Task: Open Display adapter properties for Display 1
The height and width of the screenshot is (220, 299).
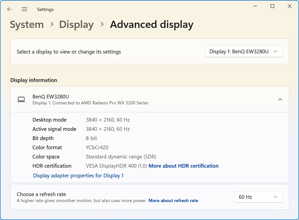Action: click(x=78, y=176)
